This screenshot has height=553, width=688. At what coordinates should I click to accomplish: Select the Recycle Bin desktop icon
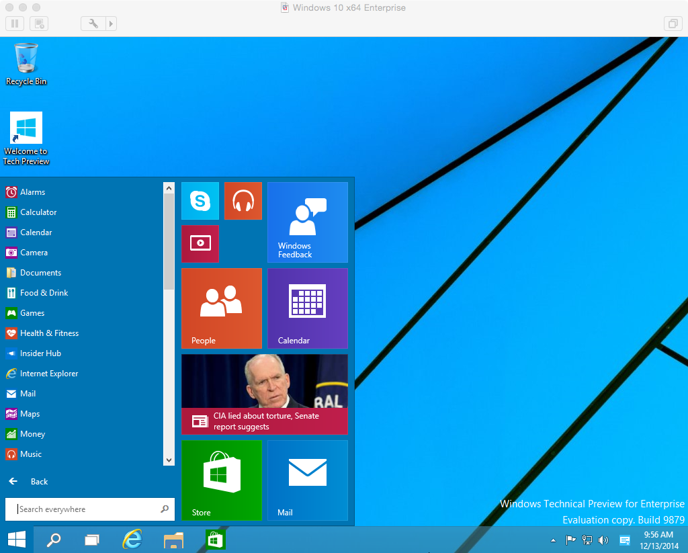point(26,64)
